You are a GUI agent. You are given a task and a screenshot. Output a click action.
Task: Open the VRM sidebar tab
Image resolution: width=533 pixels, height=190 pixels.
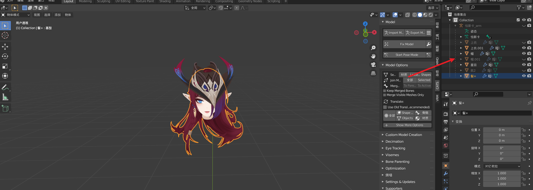coord(437,98)
